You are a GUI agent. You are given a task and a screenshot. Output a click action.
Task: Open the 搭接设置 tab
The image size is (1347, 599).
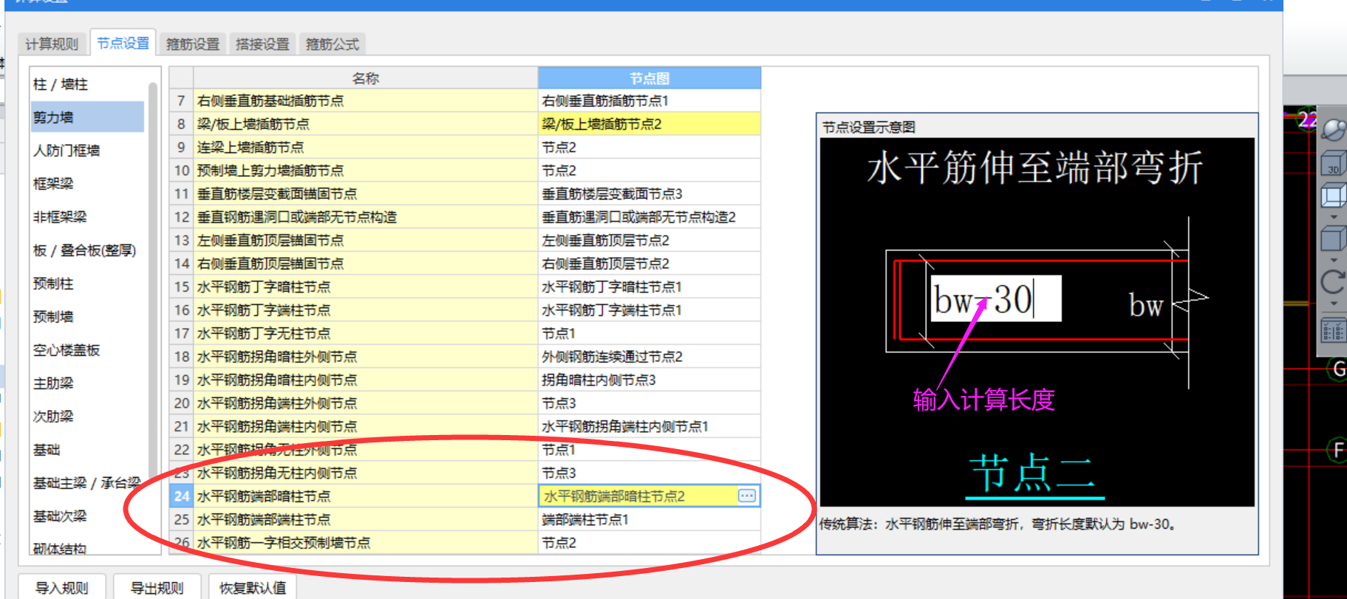(262, 44)
